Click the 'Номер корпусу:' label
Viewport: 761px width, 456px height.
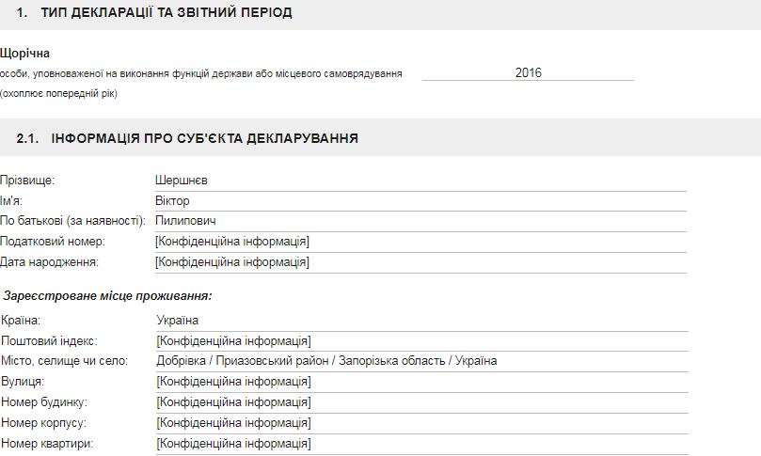click(x=43, y=422)
